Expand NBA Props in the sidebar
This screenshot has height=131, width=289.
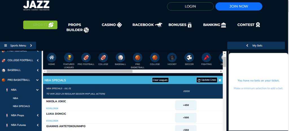(38, 115)
